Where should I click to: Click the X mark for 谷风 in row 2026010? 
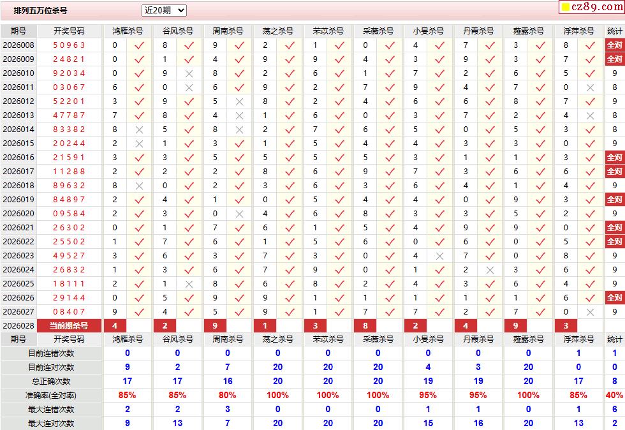[x=189, y=73]
